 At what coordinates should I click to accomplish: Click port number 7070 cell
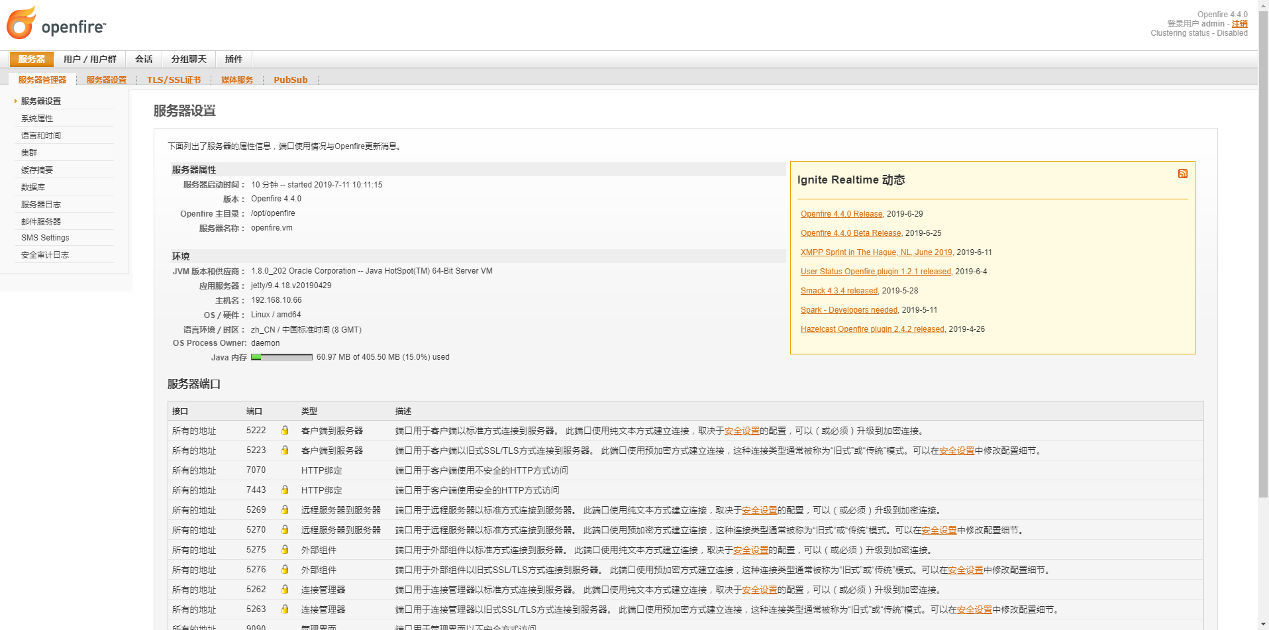[x=256, y=470]
